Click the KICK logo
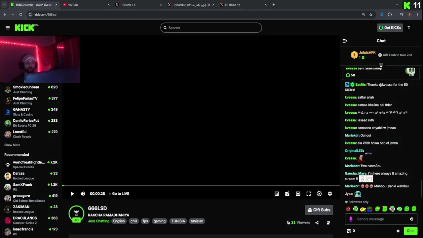The height and width of the screenshot is (238, 423). [26, 27]
